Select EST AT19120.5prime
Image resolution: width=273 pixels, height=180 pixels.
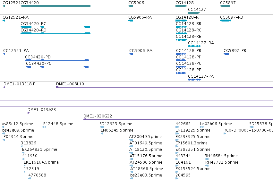pos(132,153)
